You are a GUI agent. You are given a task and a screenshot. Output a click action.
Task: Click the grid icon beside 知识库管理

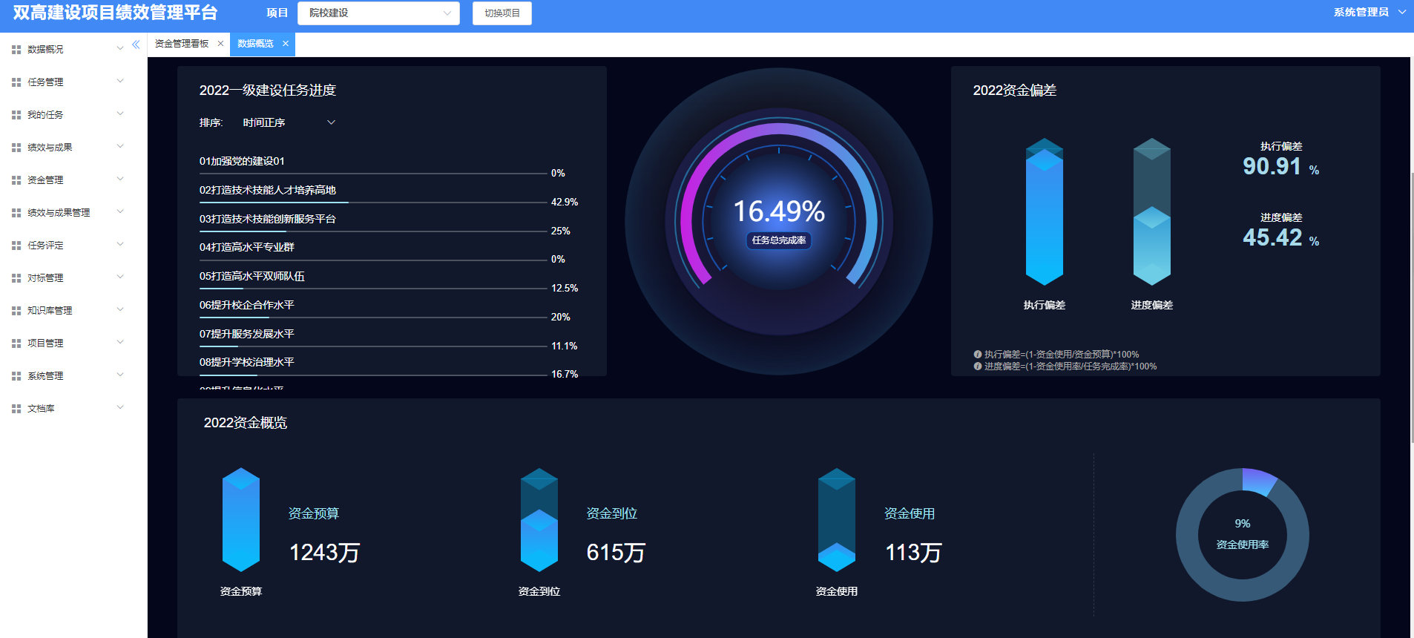(16, 311)
